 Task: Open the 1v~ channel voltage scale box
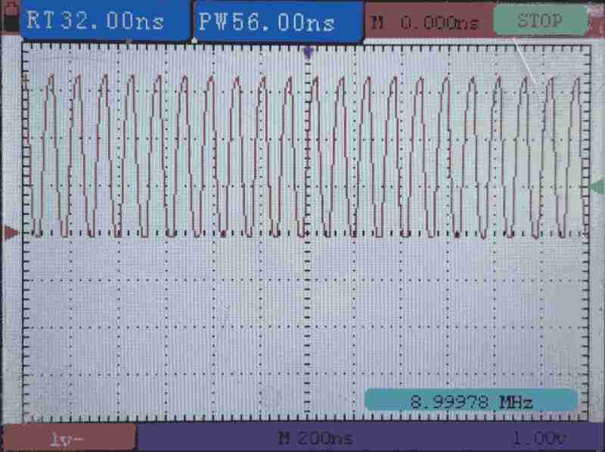point(68,438)
